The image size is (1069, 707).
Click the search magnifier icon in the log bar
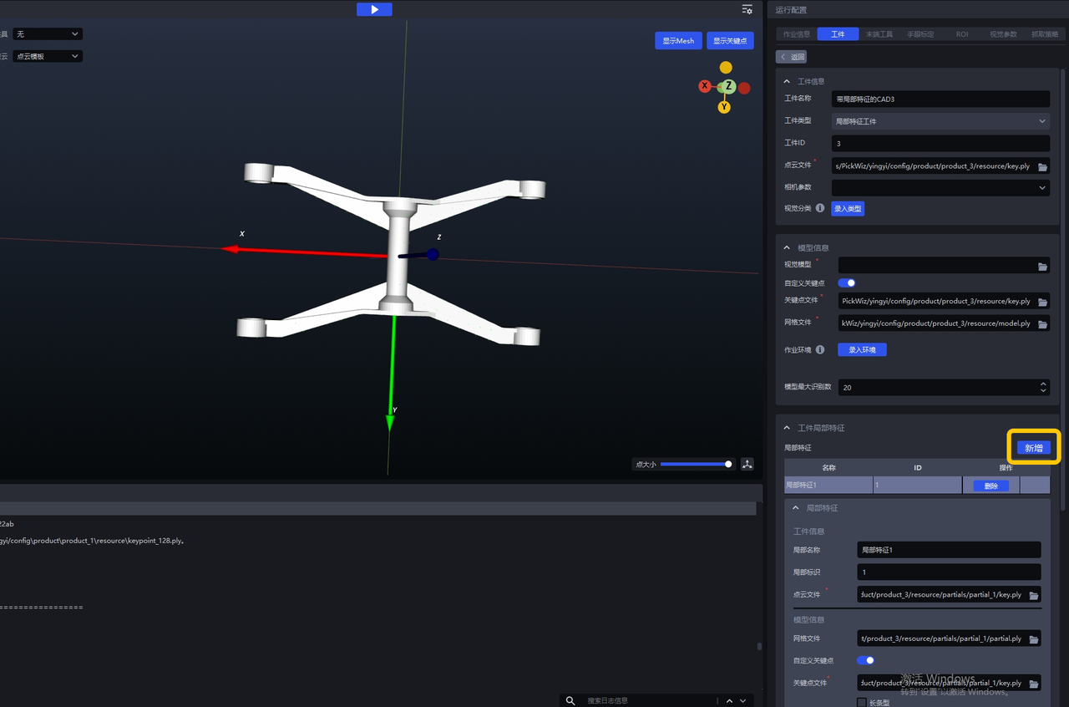[x=570, y=700]
